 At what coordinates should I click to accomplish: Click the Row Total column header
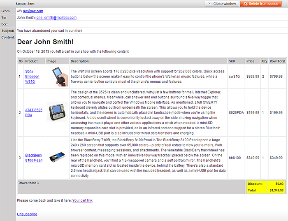click(x=277, y=61)
